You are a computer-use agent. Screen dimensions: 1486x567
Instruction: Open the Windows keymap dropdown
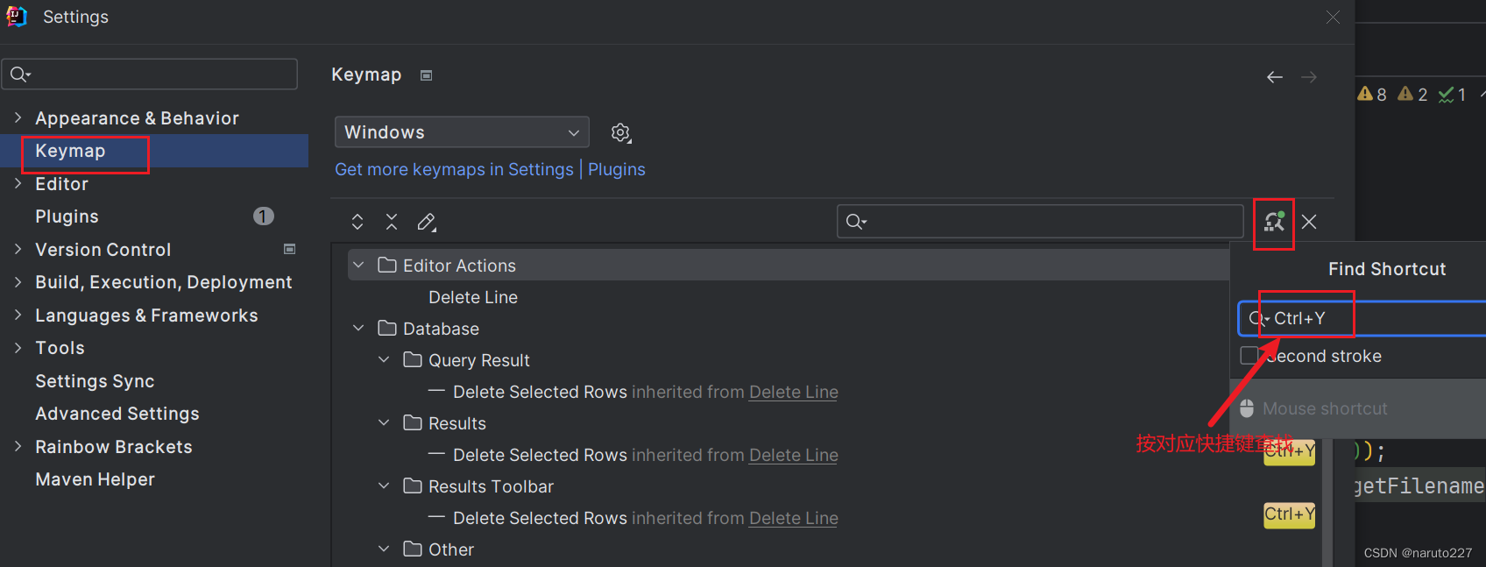point(462,132)
